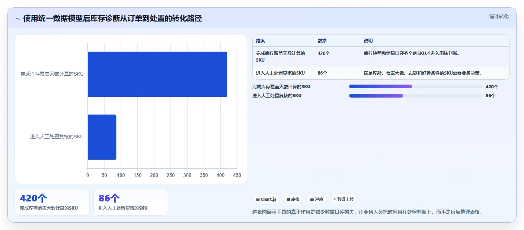Click progress label 进入人工处置复核的SKU
524x230 pixels.
pos(277,96)
